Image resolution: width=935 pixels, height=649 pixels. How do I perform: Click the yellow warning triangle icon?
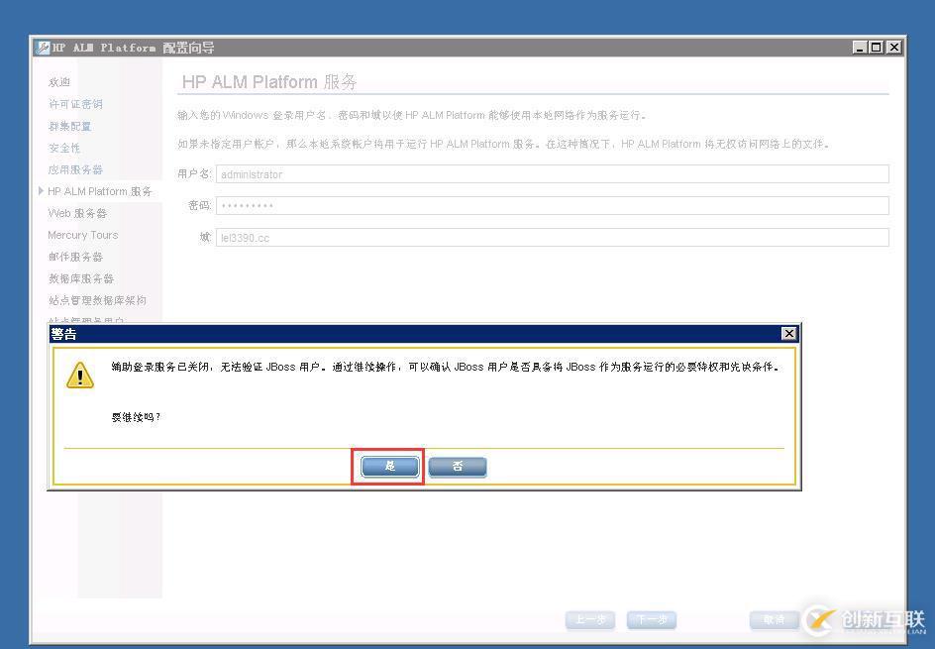pyautogui.click(x=79, y=376)
